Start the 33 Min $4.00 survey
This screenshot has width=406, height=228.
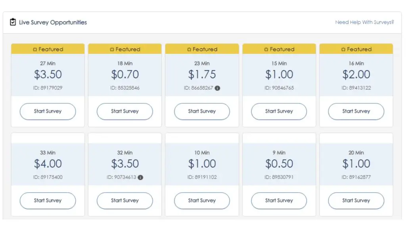pyautogui.click(x=48, y=201)
